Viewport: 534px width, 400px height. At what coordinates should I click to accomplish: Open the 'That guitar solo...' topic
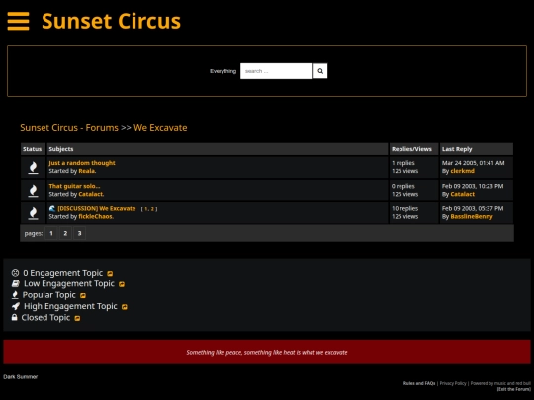74,186
